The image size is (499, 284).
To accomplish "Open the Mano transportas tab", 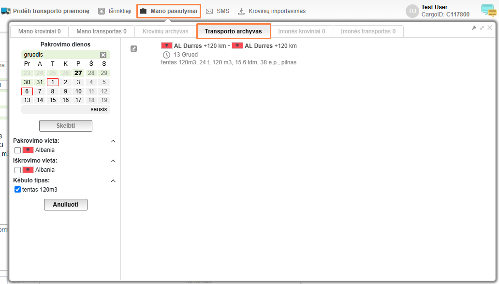I will pyautogui.click(x=102, y=31).
